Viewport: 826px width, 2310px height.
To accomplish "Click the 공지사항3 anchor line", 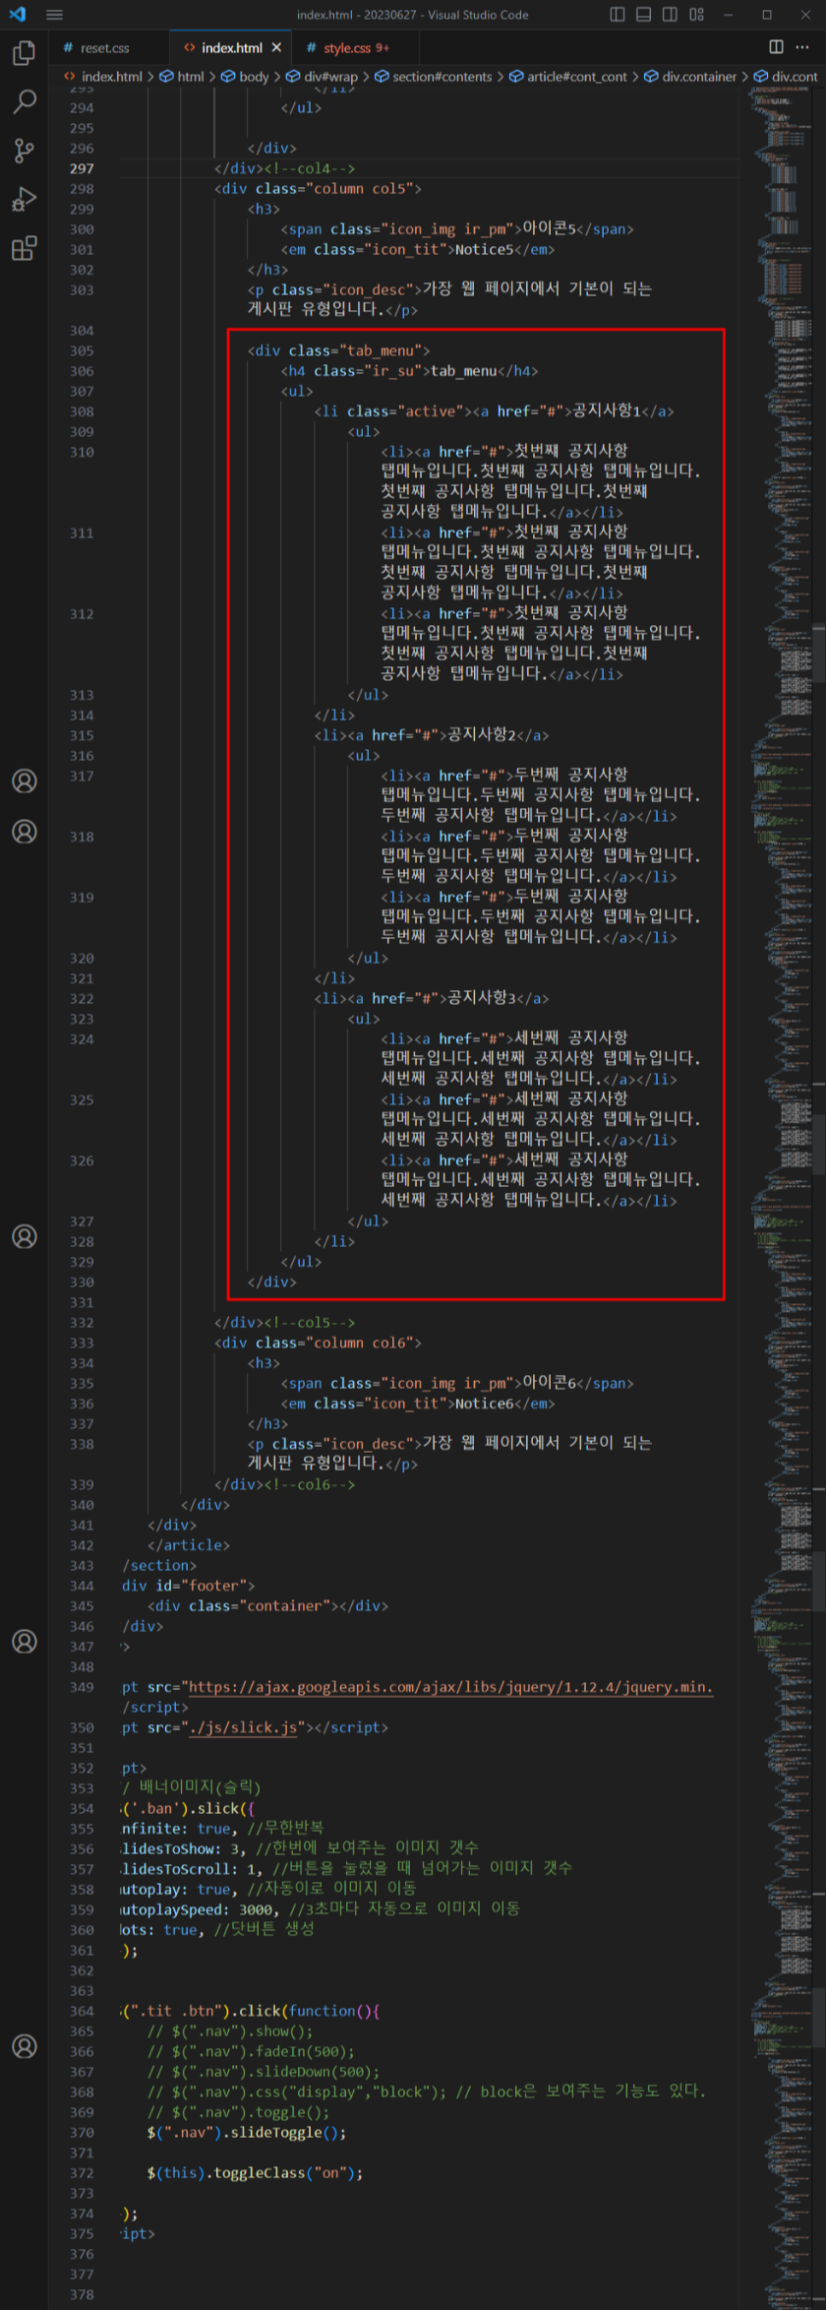I will coord(432,998).
